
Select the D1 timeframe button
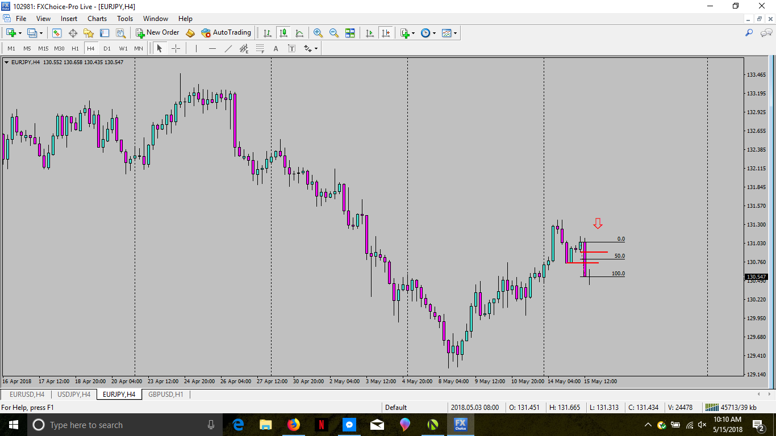107,48
